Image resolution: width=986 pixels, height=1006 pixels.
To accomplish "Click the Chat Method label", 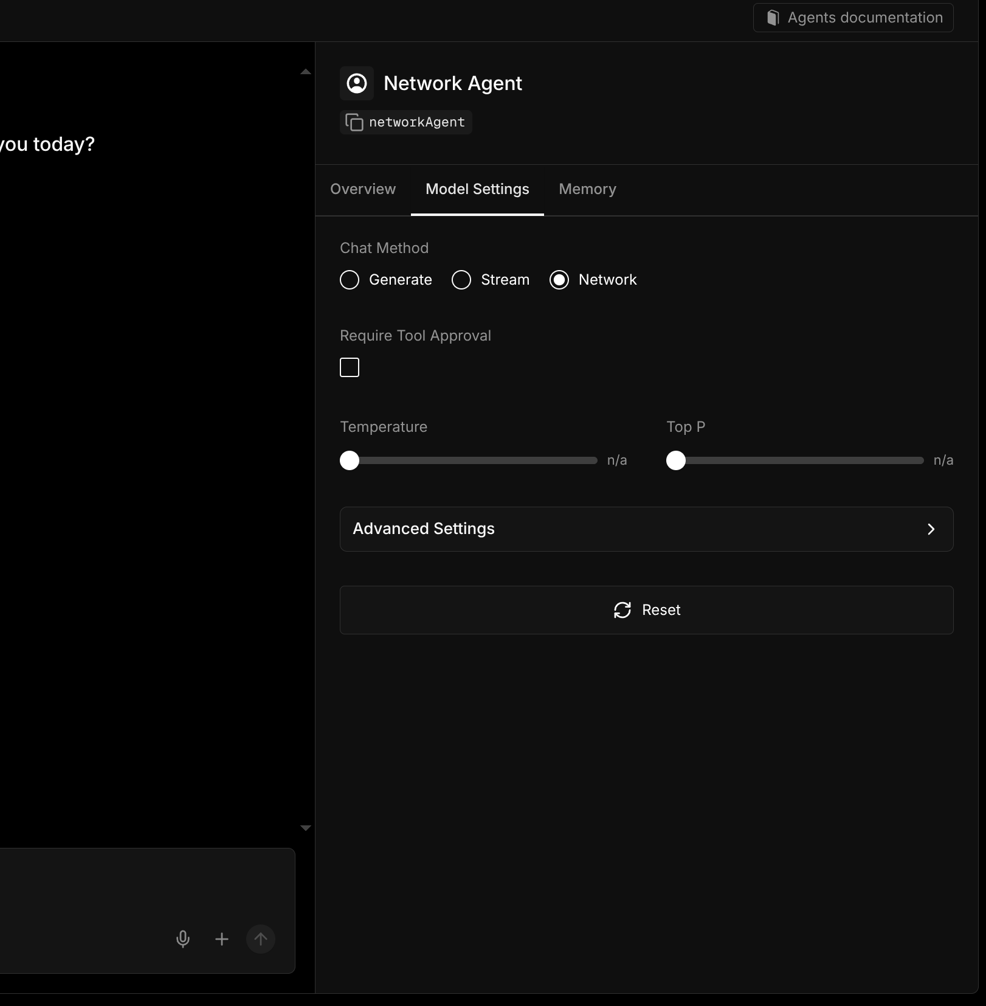I will click(384, 248).
